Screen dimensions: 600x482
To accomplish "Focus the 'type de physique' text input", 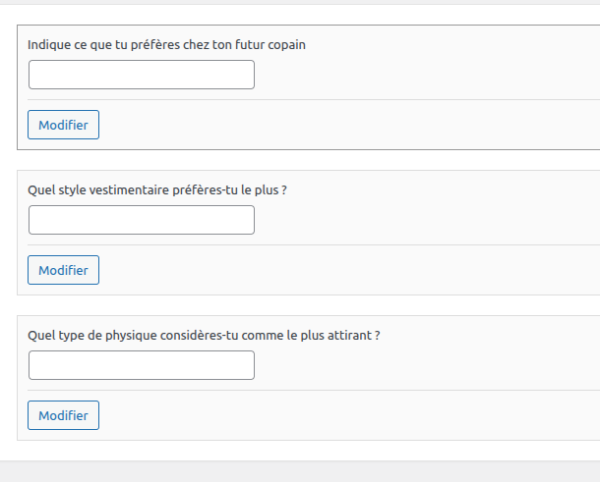I will point(142,365).
